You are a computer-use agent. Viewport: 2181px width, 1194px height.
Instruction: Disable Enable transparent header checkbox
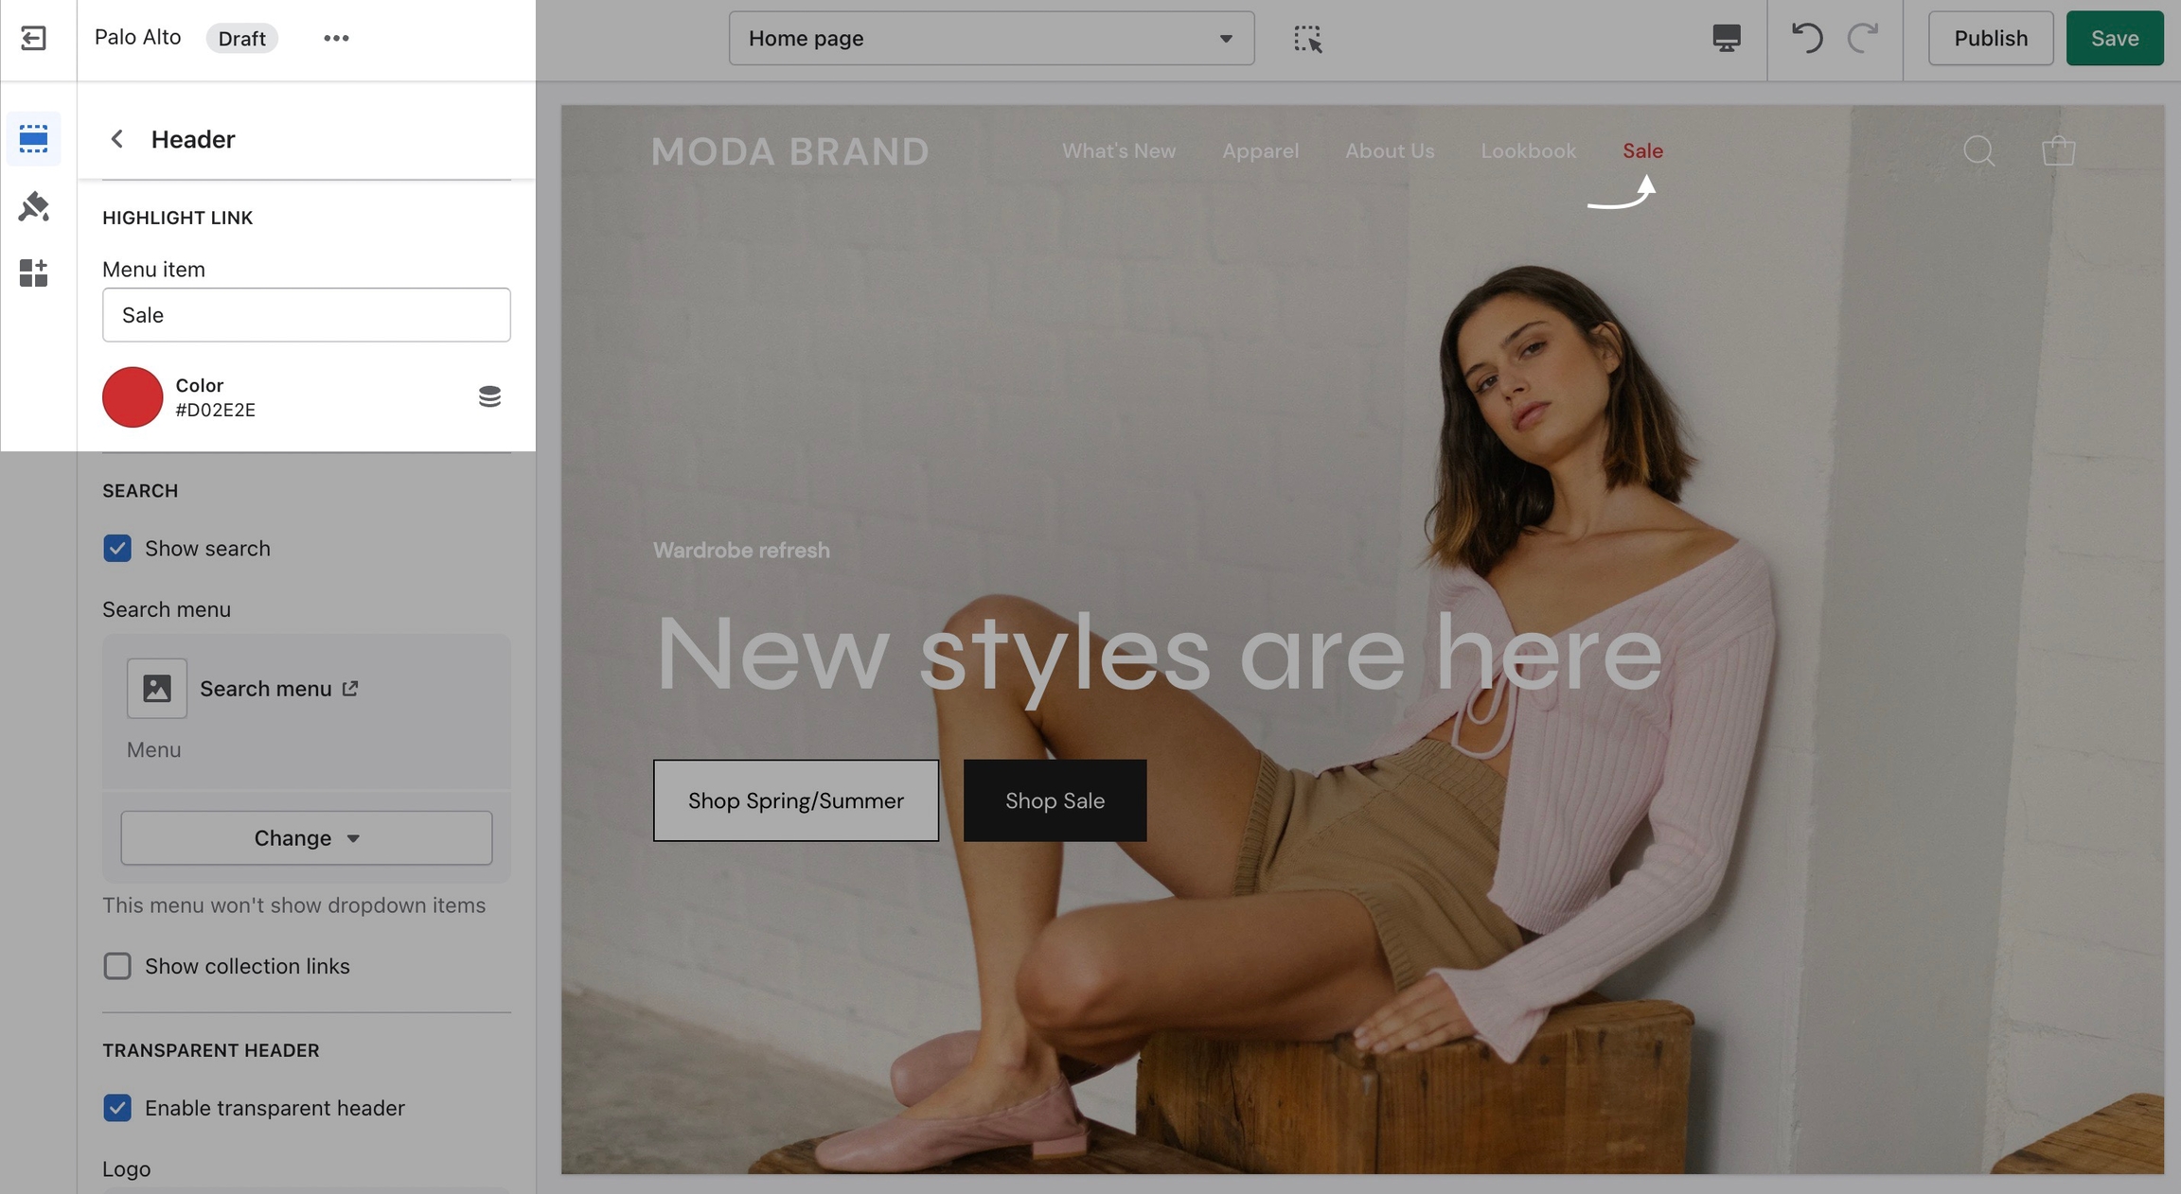[x=117, y=1108]
